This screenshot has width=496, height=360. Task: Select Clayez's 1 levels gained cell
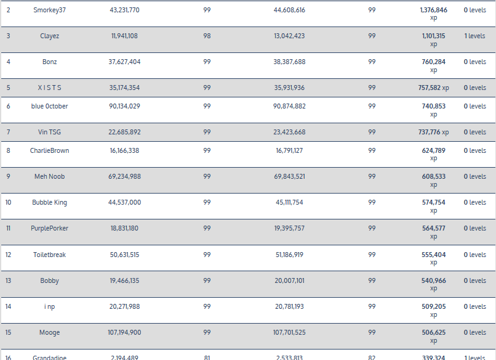click(474, 36)
